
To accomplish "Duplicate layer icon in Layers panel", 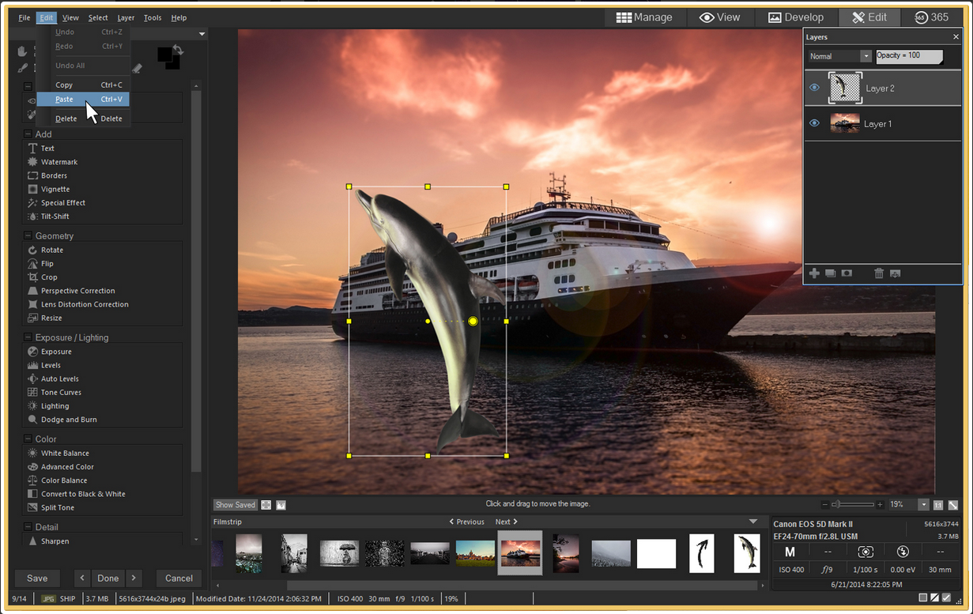I will [830, 273].
